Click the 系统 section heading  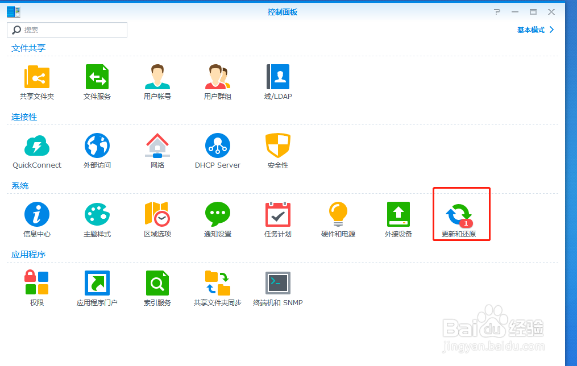coord(20,186)
